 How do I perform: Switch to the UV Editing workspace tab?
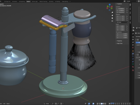coord(57,1)
